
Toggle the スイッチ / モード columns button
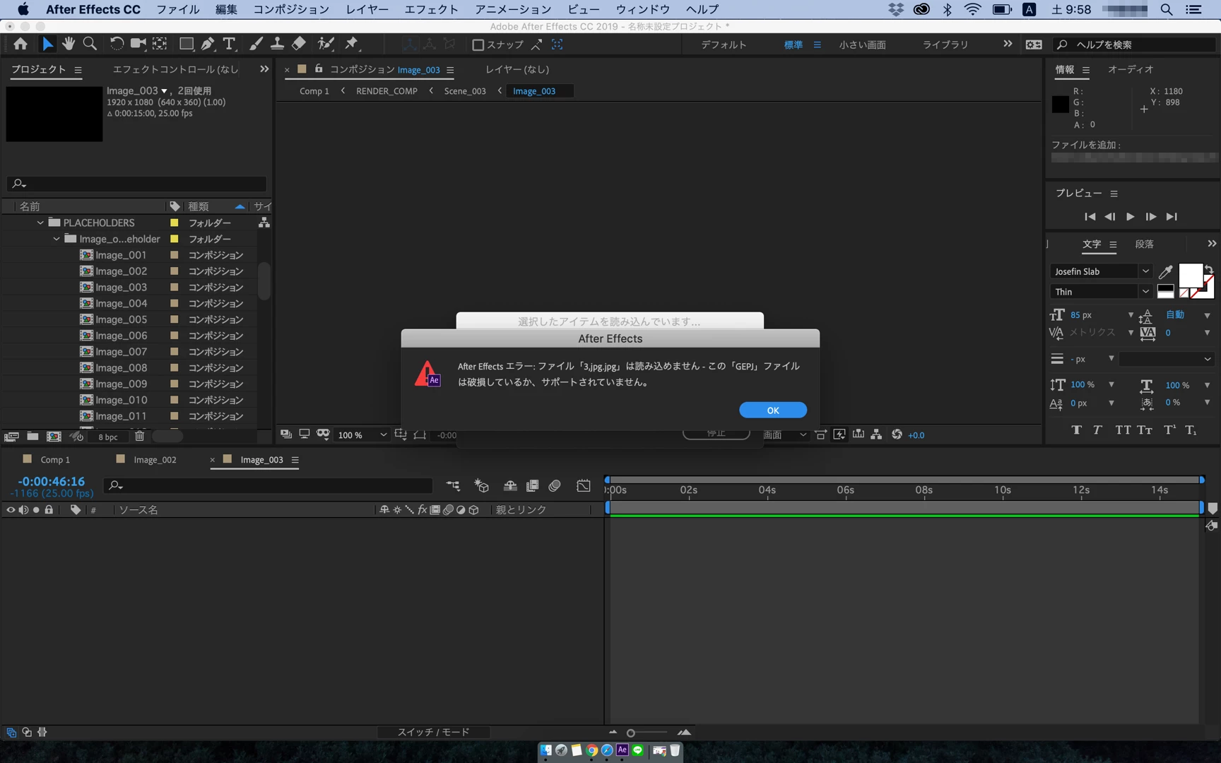tap(433, 732)
